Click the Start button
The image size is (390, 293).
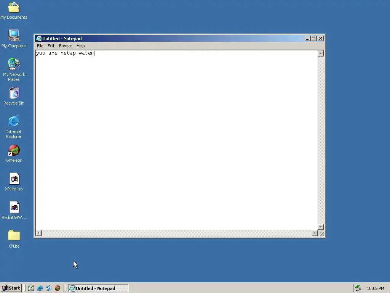click(11, 288)
